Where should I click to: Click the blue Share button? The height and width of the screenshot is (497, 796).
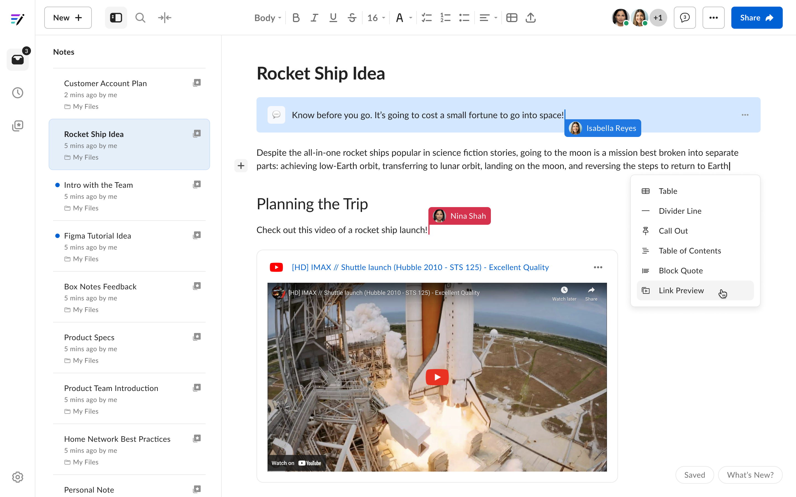(x=756, y=18)
